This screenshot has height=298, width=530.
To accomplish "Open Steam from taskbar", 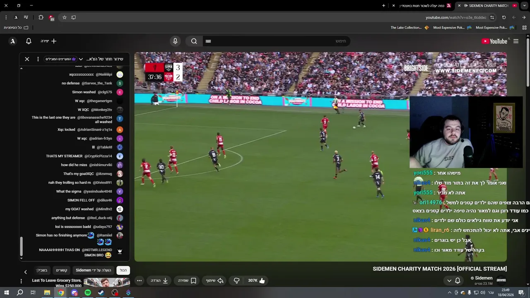I will (101, 293).
